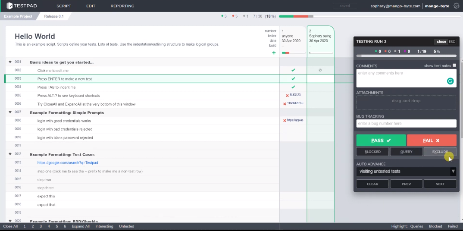Close the Testing Run 2 panel

[x=441, y=42]
